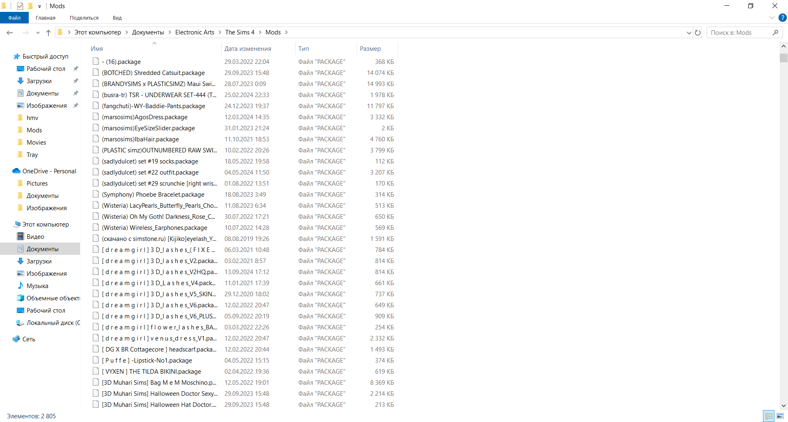Sort by Дата изменения column
The width and height of the screenshot is (788, 422).
click(x=258, y=48)
